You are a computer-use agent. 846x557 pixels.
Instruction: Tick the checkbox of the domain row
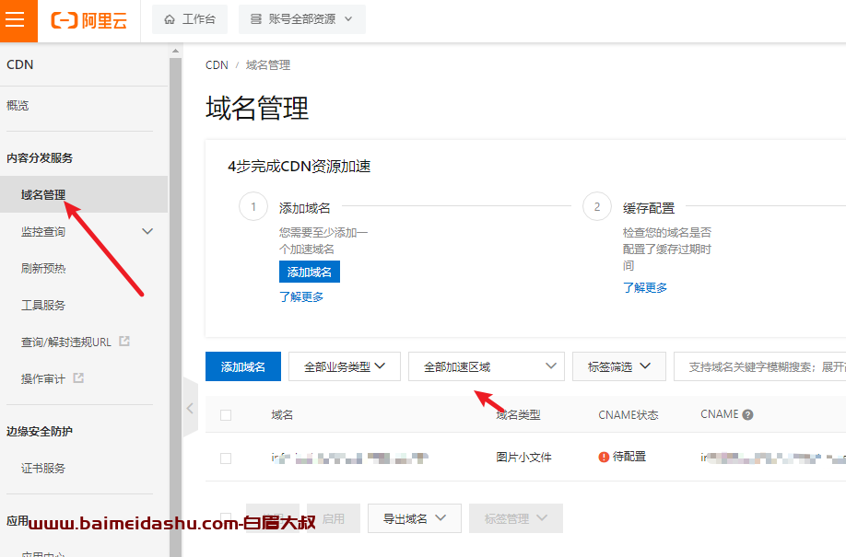[x=226, y=458]
